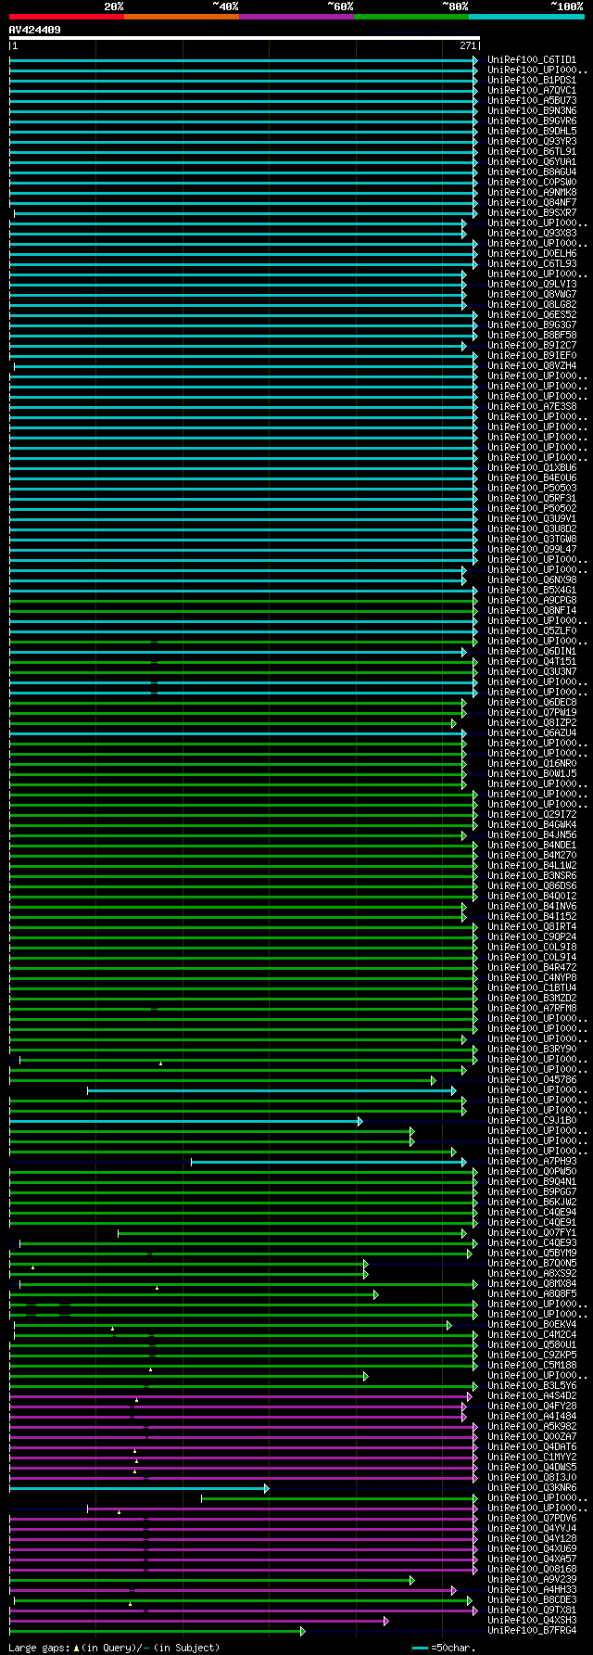Click the purple ~60% legend swatch
Screen dimensions: 593x1655
296,17
